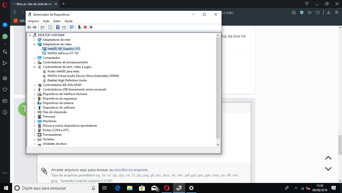The height and width of the screenshot is (193, 342).
Task: Click the blue Help question mark icon
Action: [x=58, y=27]
